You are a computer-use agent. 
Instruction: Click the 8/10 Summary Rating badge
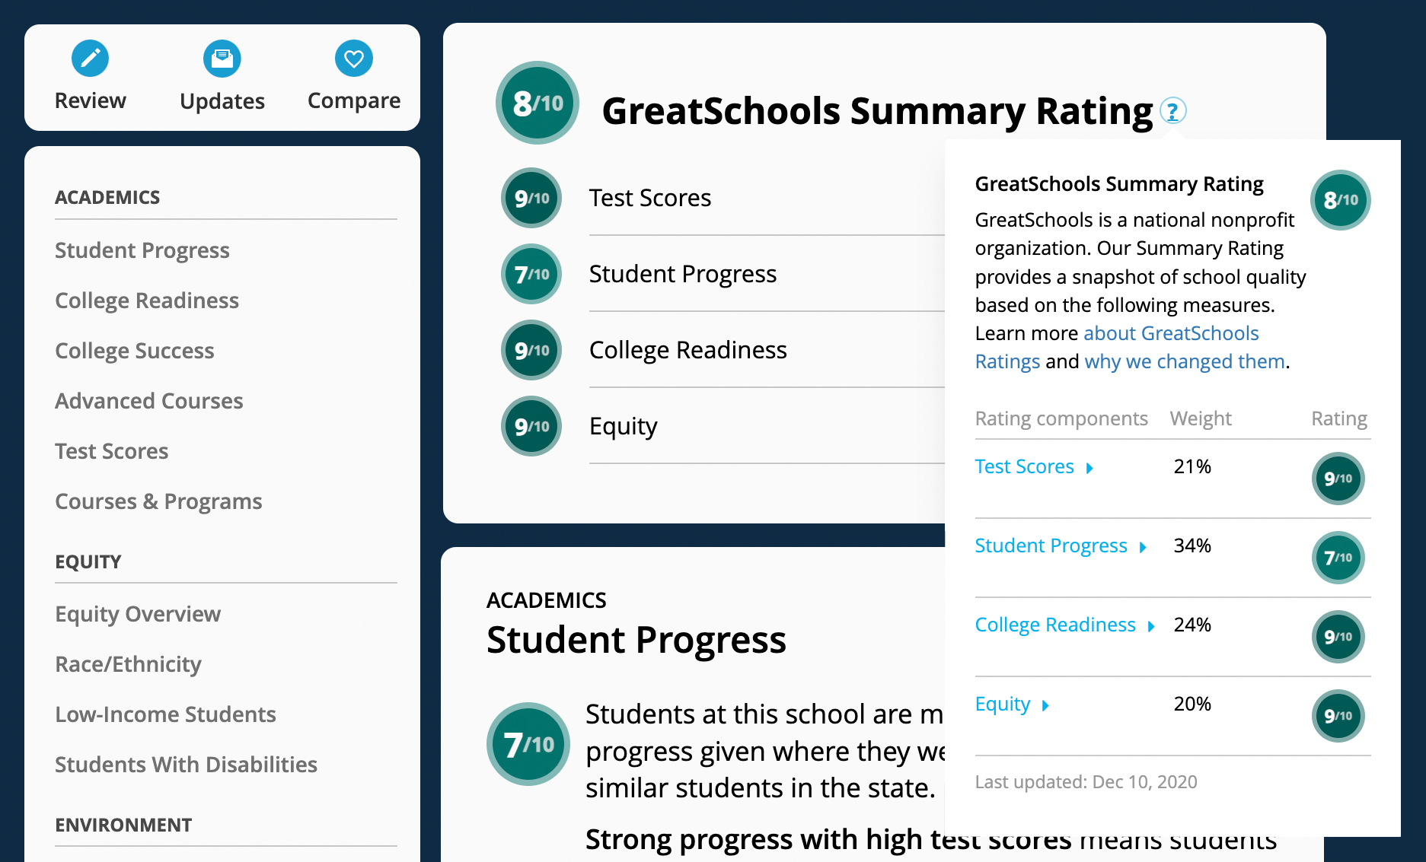click(x=536, y=103)
